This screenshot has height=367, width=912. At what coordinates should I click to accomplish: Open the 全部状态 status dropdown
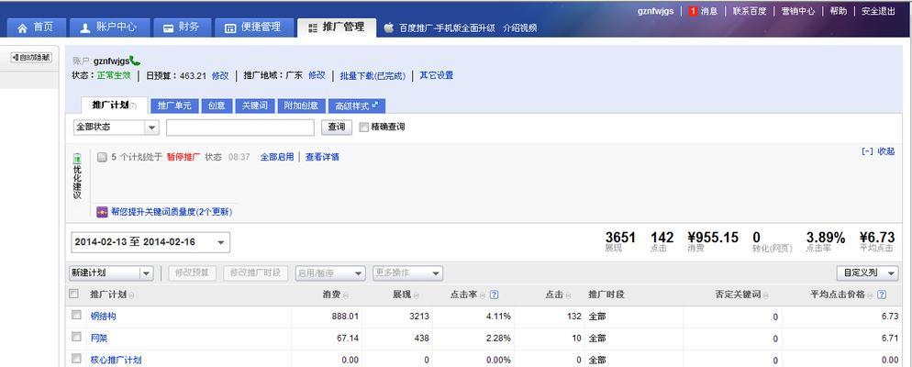(116, 128)
